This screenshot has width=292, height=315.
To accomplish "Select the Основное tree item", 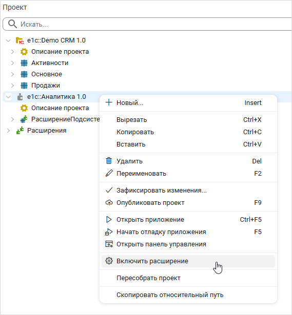I will [x=47, y=74].
